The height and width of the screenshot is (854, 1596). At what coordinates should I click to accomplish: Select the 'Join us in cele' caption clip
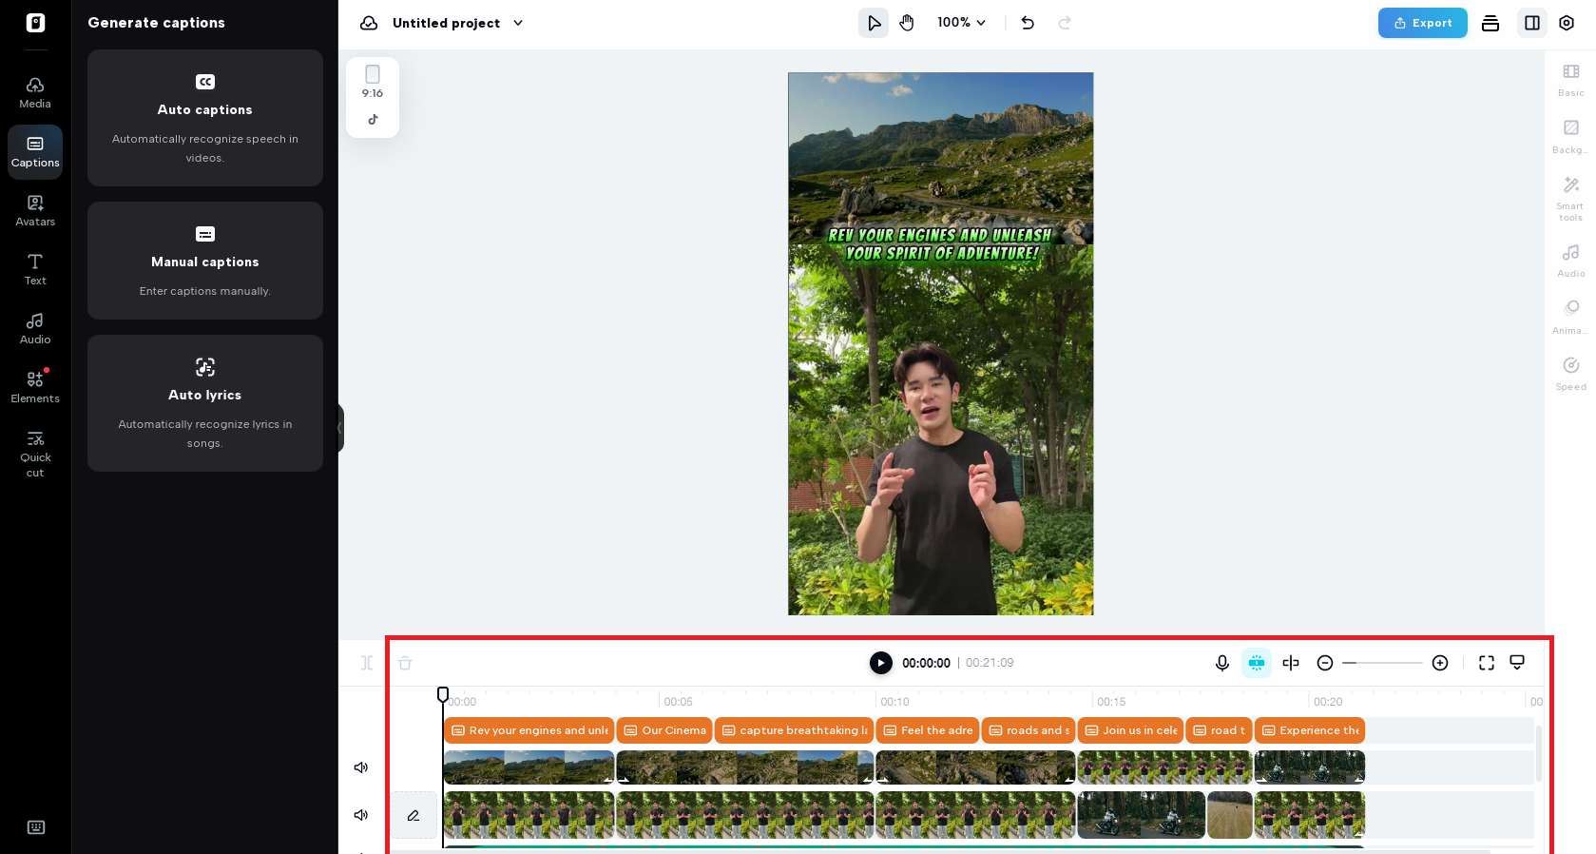[1130, 730]
